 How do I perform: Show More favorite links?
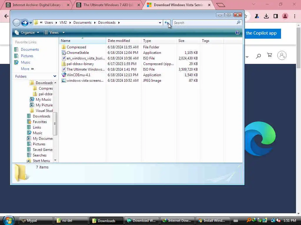27,69
